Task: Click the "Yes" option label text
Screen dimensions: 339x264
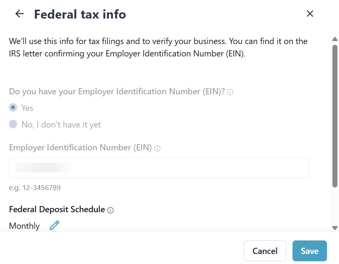Action: [27, 108]
